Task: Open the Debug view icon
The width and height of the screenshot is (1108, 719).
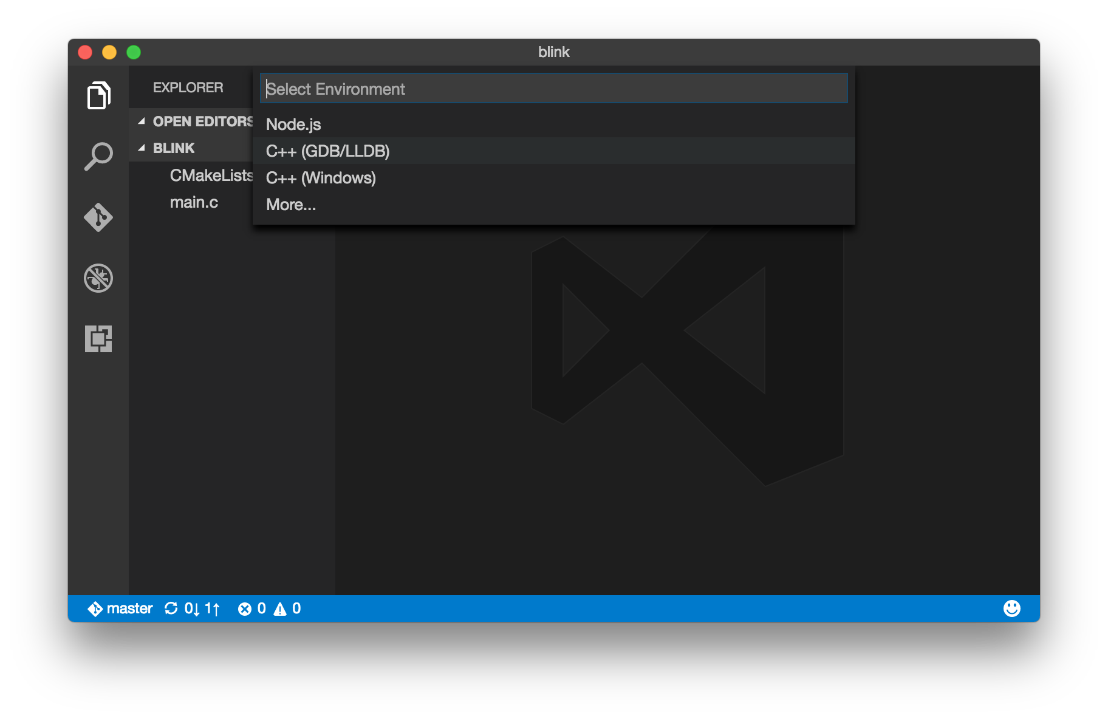Action: point(98,278)
